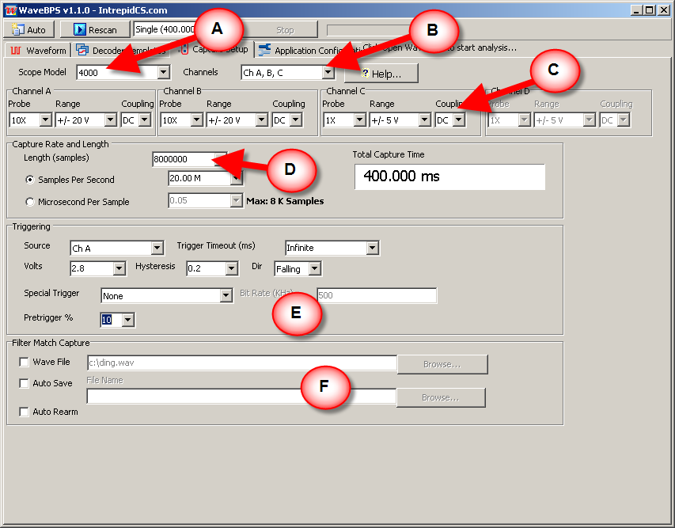Open the Scope Model dropdown
The width and height of the screenshot is (675, 528).
[x=164, y=73]
